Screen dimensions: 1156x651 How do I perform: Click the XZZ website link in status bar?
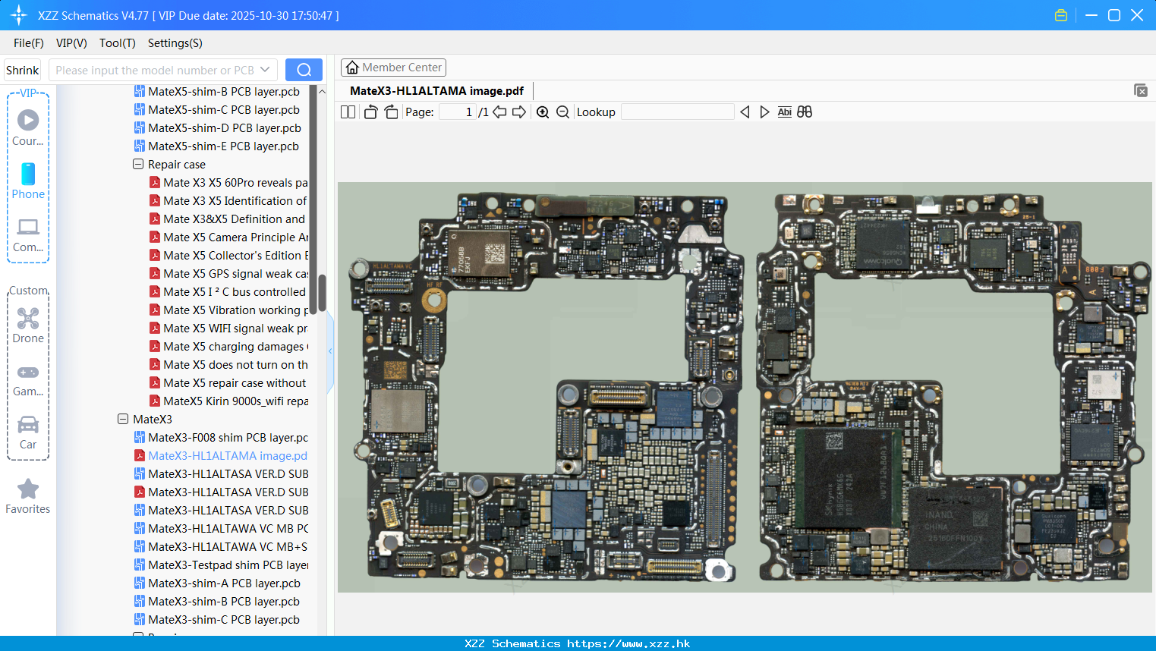pyautogui.click(x=628, y=643)
